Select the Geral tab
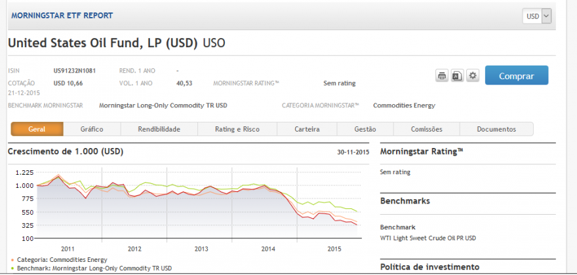This screenshot has height=275, width=577. [37, 129]
